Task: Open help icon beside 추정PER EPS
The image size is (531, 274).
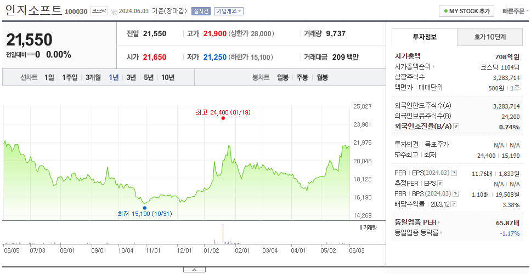Action: pyautogui.click(x=440, y=184)
